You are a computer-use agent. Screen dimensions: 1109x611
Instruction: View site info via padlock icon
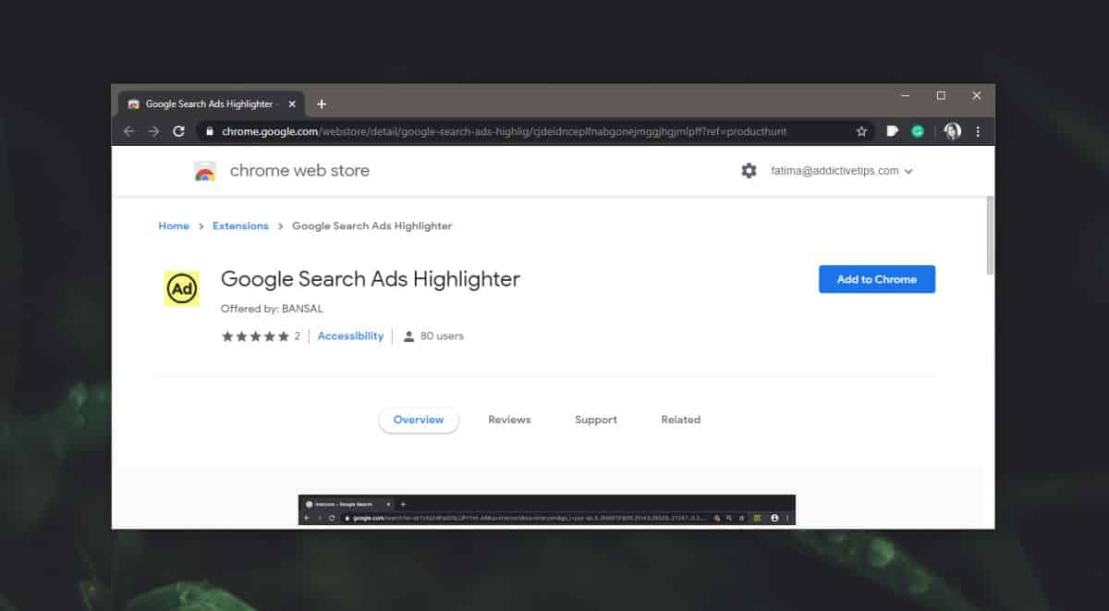209,131
